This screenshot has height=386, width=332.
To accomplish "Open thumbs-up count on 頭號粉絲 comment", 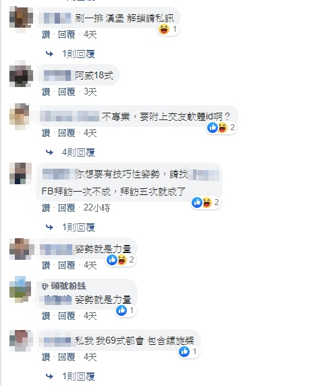I will point(126,310).
